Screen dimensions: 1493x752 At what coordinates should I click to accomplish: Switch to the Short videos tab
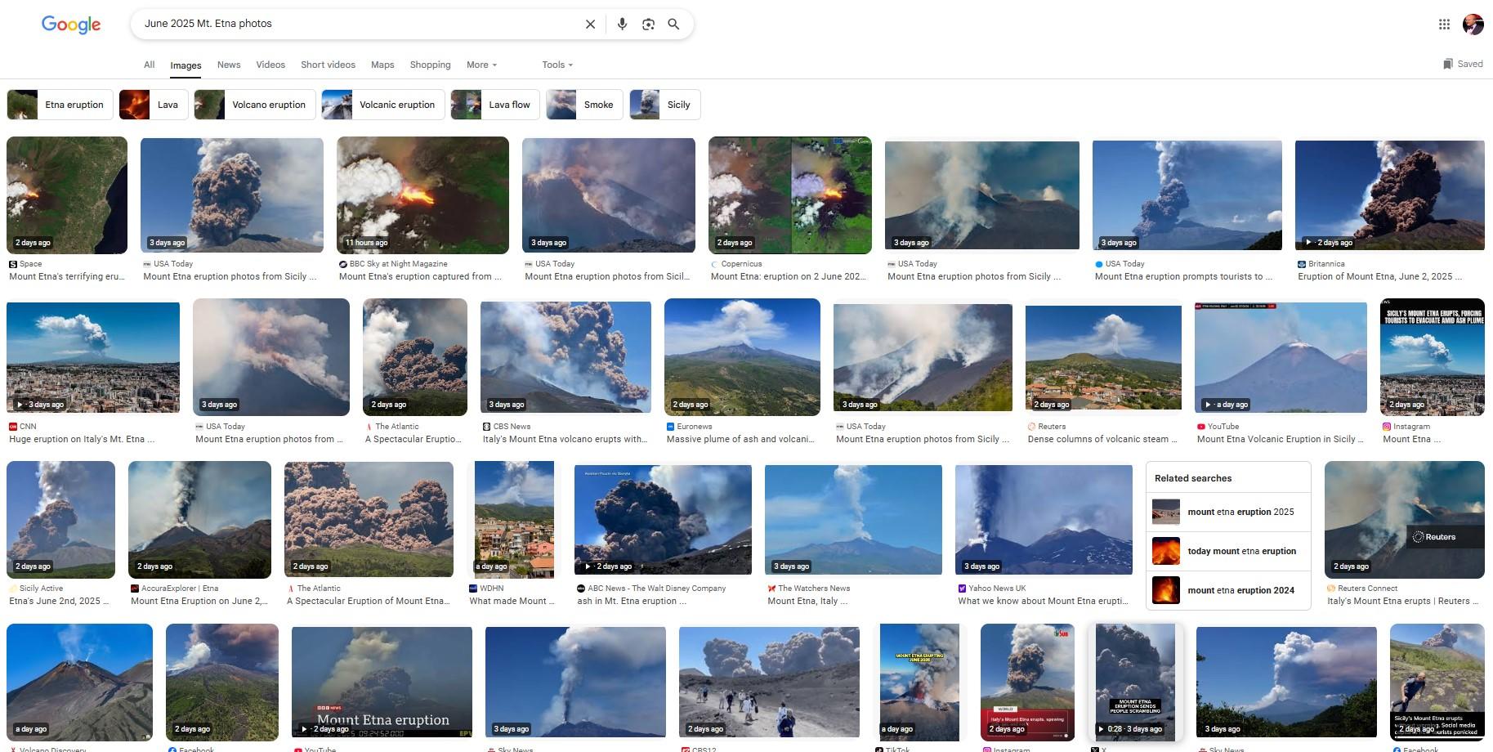click(328, 65)
